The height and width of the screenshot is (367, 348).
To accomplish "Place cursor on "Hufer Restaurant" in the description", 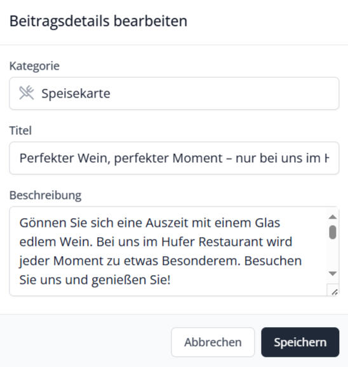I will click(227, 241).
